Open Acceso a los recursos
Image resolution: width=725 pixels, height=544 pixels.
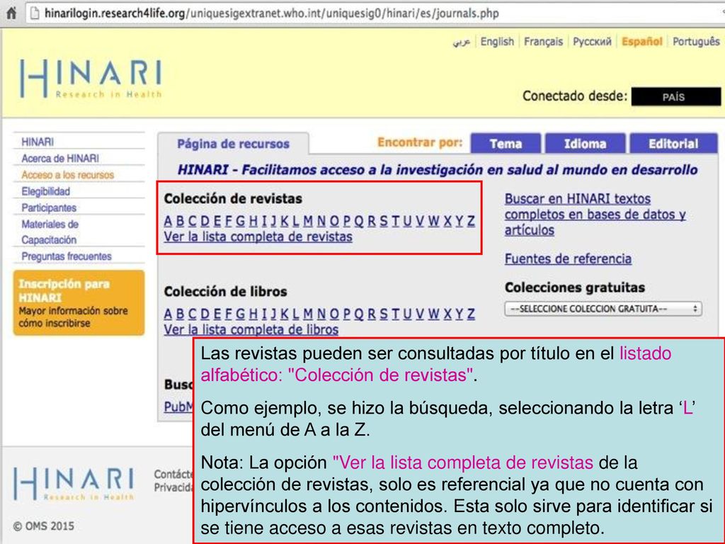tap(67, 175)
